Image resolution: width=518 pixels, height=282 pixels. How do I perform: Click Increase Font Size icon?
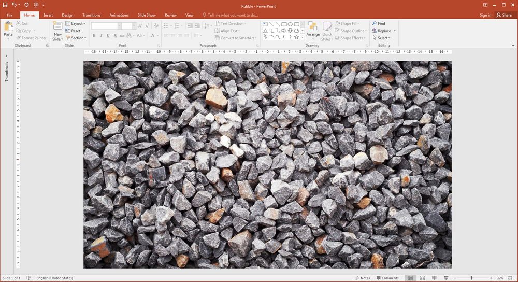pyautogui.click(x=140, y=26)
